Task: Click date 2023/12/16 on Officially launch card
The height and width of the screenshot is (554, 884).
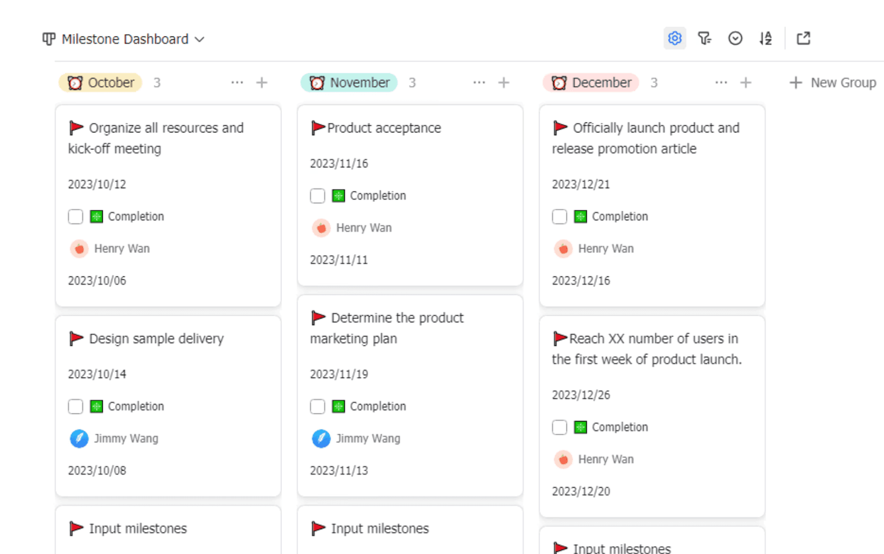Action: coord(581,281)
